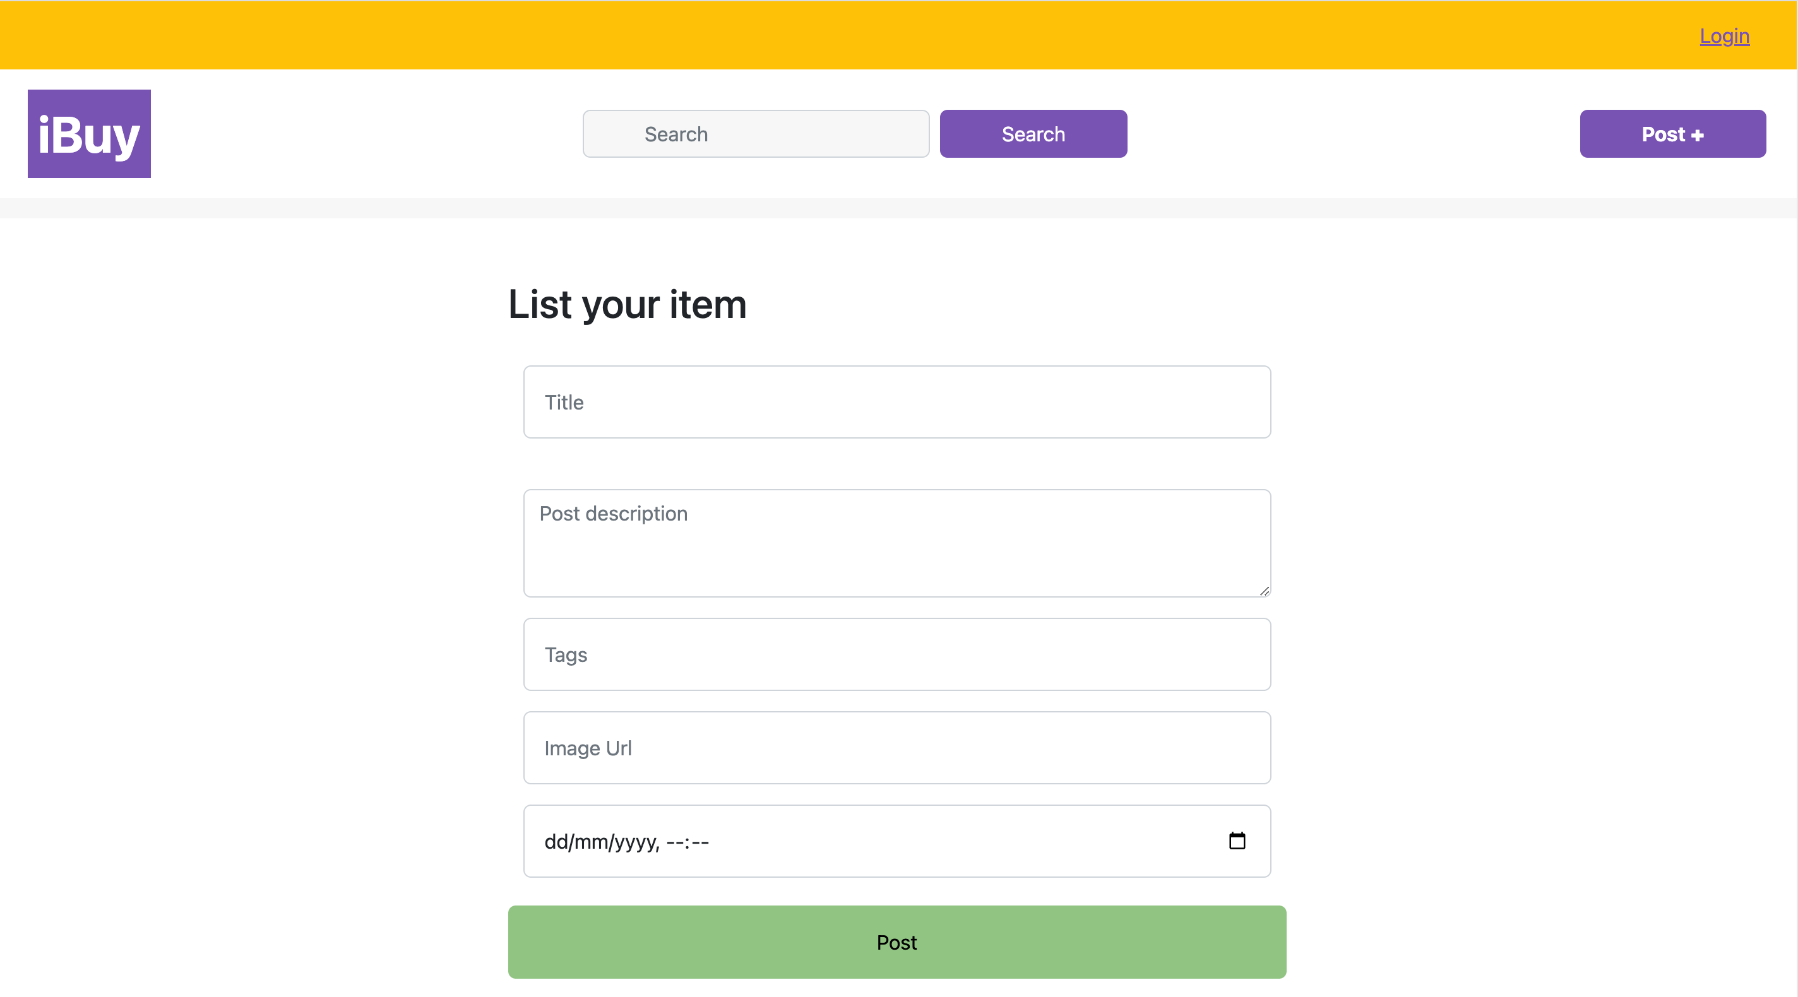Submit with the green Post button

(897, 942)
